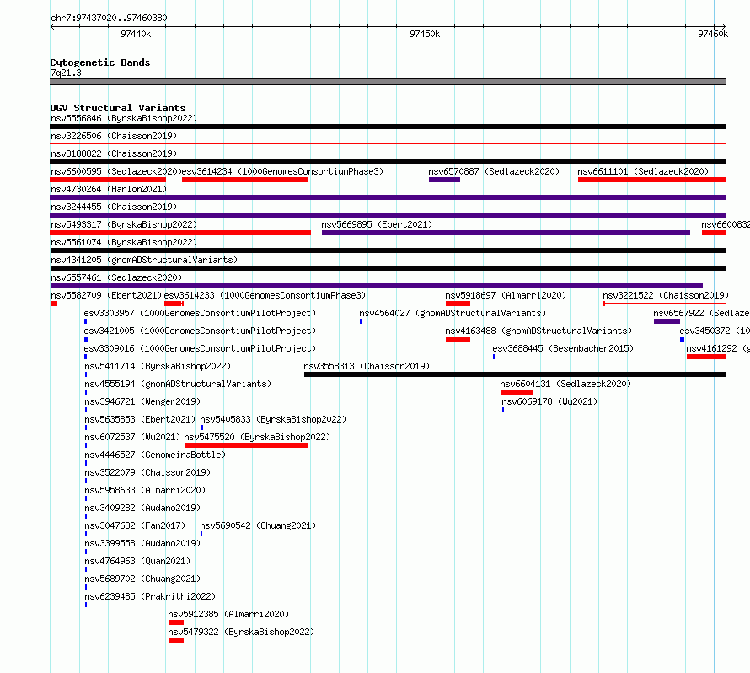750x673 pixels.
Task: Click the chr7:97437020..97460380 coordinate label
Action: (109, 18)
